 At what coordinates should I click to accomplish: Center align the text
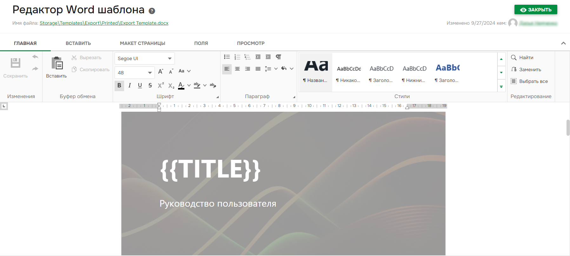[x=237, y=69]
